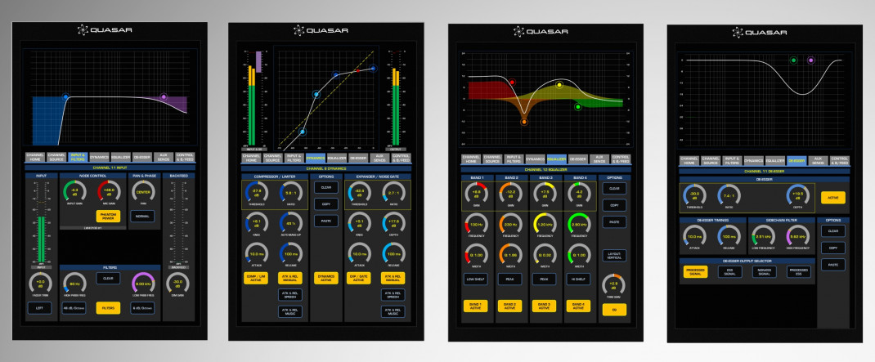Adjust the red Mic Gain knob
875x362 pixels.
106,193
